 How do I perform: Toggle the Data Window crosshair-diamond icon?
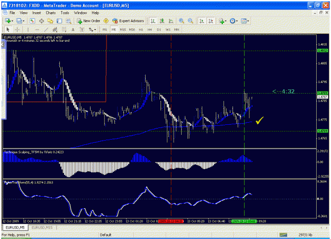tap(41, 21)
